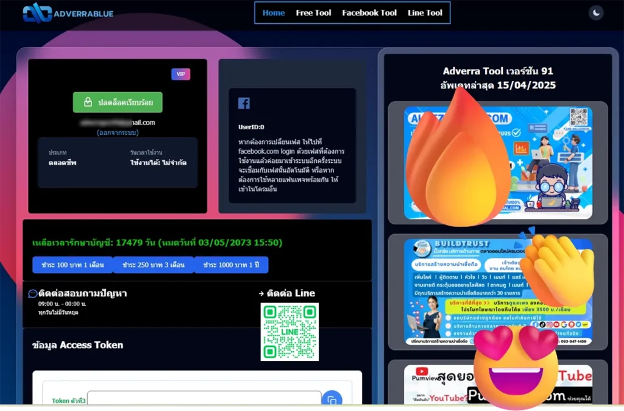Viewport: 624px width, 411px height.
Task: Toggle dark mode moon icon
Action: click(x=596, y=13)
